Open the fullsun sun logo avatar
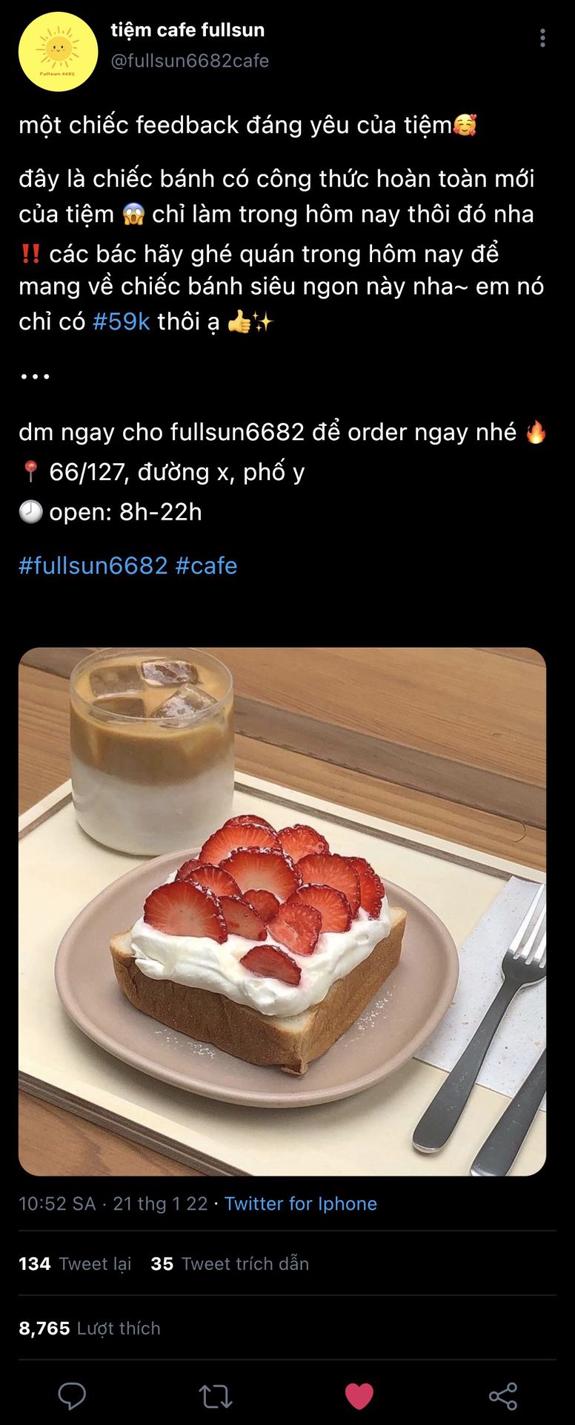This screenshot has height=1425, width=575. tap(58, 51)
